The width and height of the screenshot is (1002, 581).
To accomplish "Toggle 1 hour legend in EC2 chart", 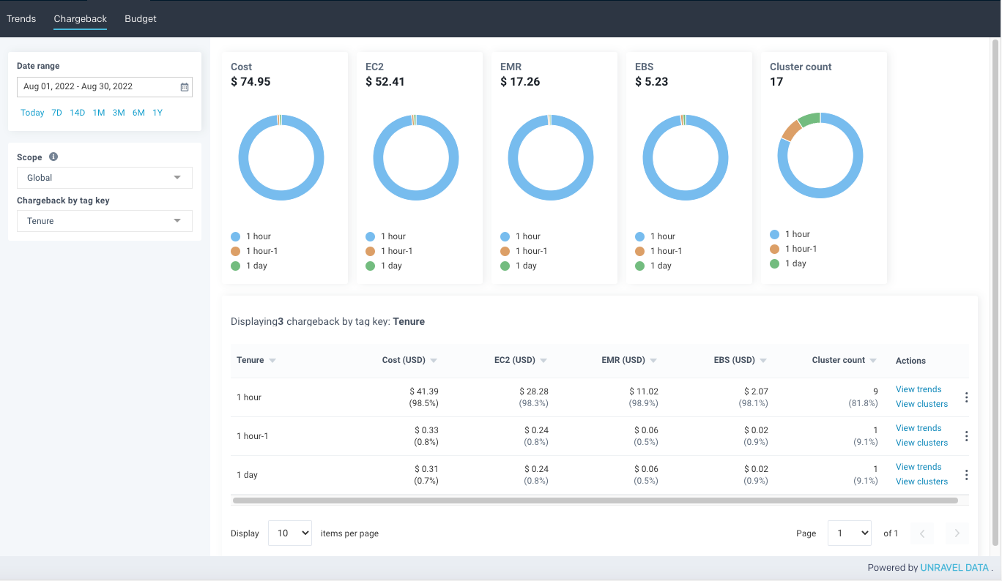I will pyautogui.click(x=385, y=236).
